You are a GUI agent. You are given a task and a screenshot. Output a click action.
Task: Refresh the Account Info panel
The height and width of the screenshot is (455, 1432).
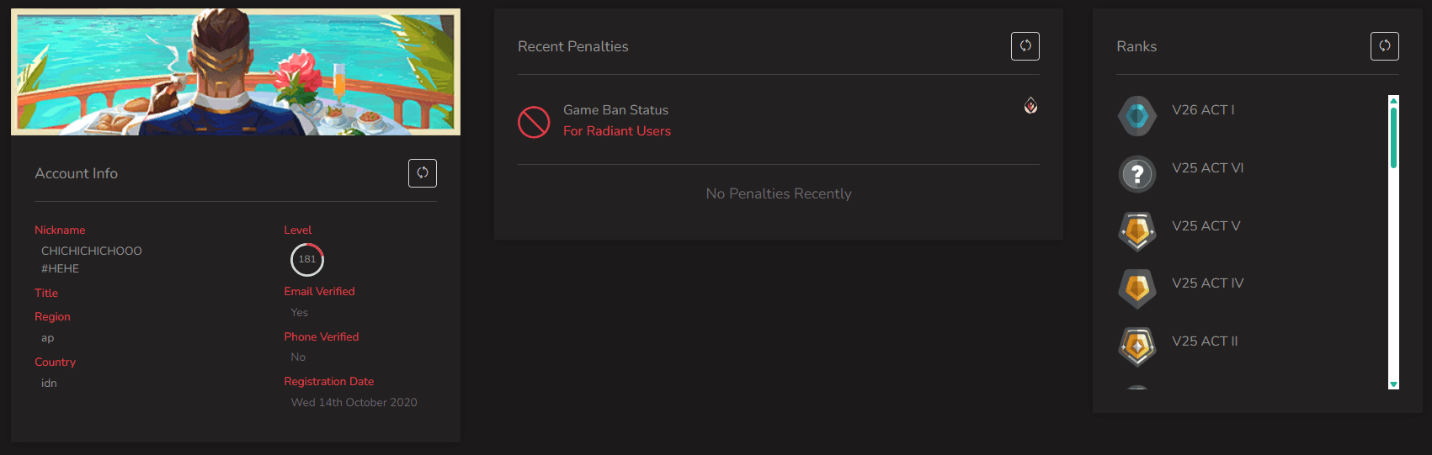pyautogui.click(x=423, y=173)
